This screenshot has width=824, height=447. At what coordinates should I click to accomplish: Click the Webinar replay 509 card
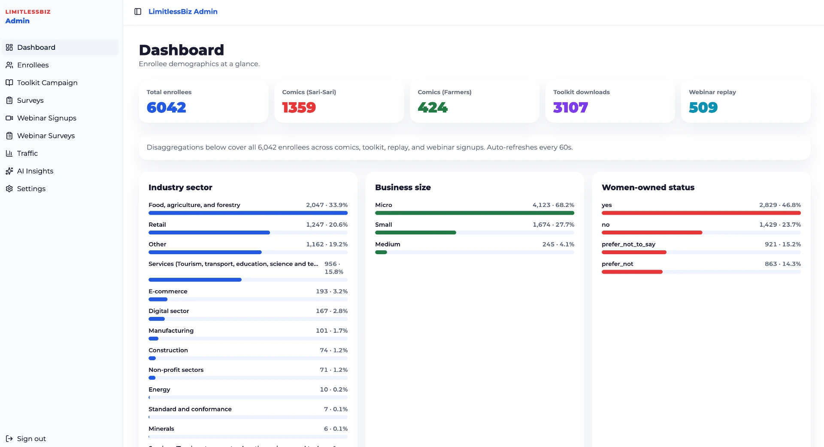pyautogui.click(x=746, y=102)
